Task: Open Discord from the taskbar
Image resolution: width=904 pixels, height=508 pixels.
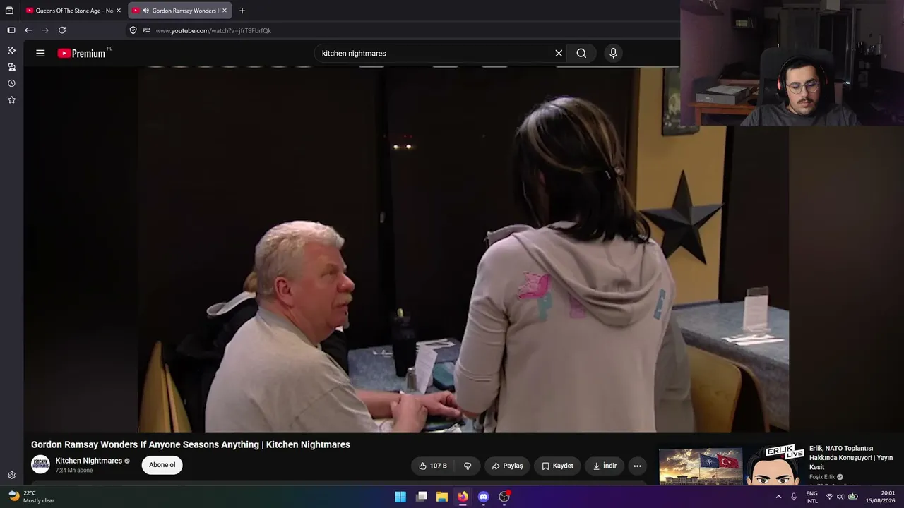Action: [x=483, y=497]
